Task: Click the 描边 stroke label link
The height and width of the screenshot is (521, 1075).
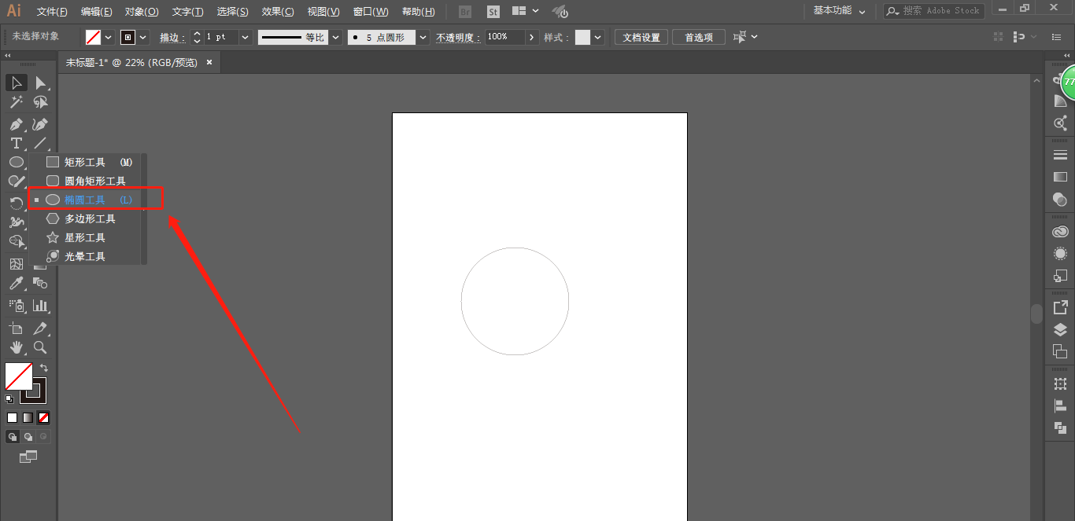Action: (172, 37)
